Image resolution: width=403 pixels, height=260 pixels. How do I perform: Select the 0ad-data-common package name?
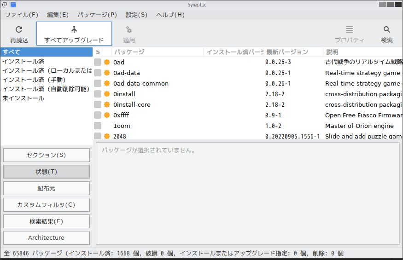(141, 83)
